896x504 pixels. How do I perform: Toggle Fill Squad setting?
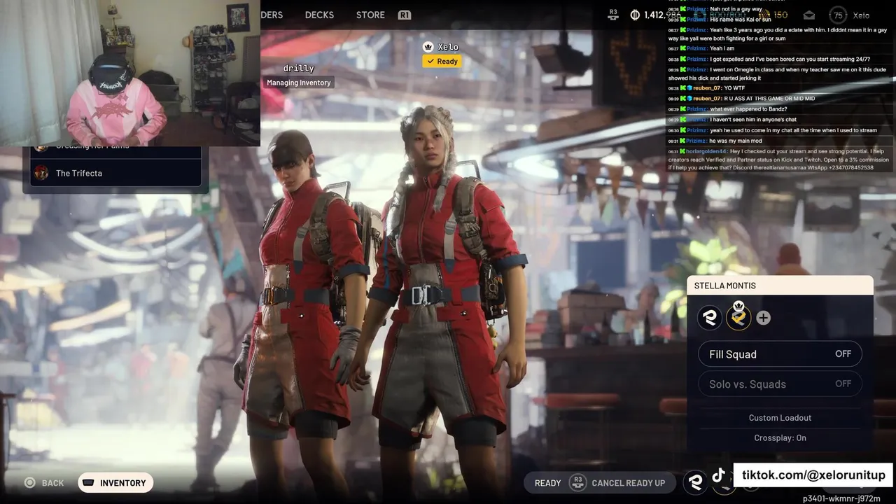pyautogui.click(x=780, y=354)
